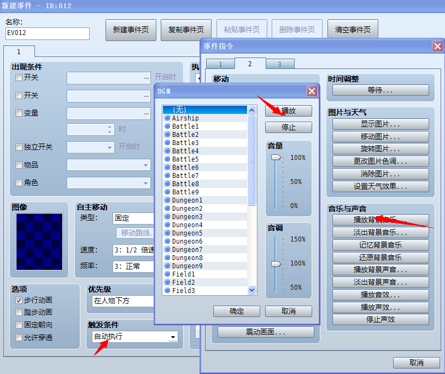Switch to tab 1 in 事件指令 window

[x=220, y=64]
